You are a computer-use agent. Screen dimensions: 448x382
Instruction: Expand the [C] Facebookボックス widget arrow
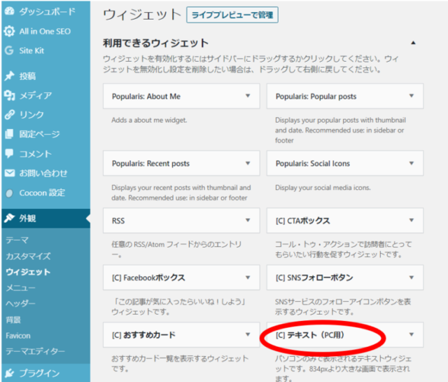pyautogui.click(x=248, y=278)
